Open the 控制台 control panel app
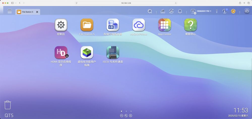 point(61,25)
